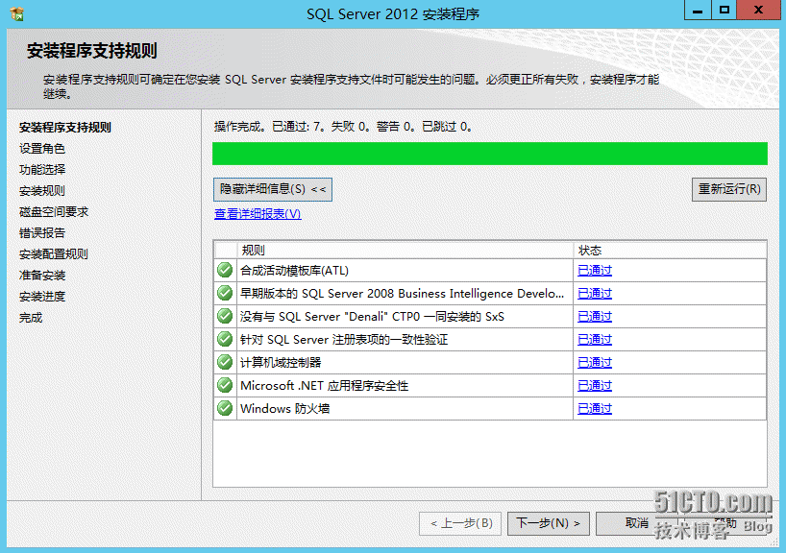
Task: Open 已通过 link for 注册表项的一致性验证 row
Action: pos(595,340)
